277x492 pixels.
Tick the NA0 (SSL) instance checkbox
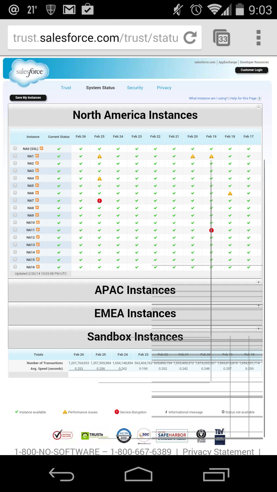[15, 149]
